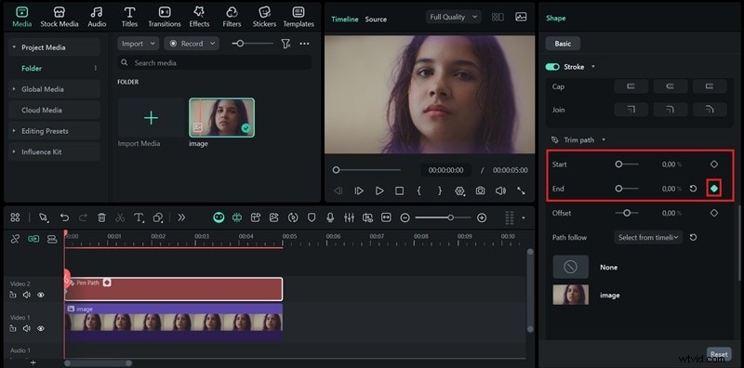Image resolution: width=744 pixels, height=368 pixels.
Task: Open the Effects tab
Action: tap(199, 17)
